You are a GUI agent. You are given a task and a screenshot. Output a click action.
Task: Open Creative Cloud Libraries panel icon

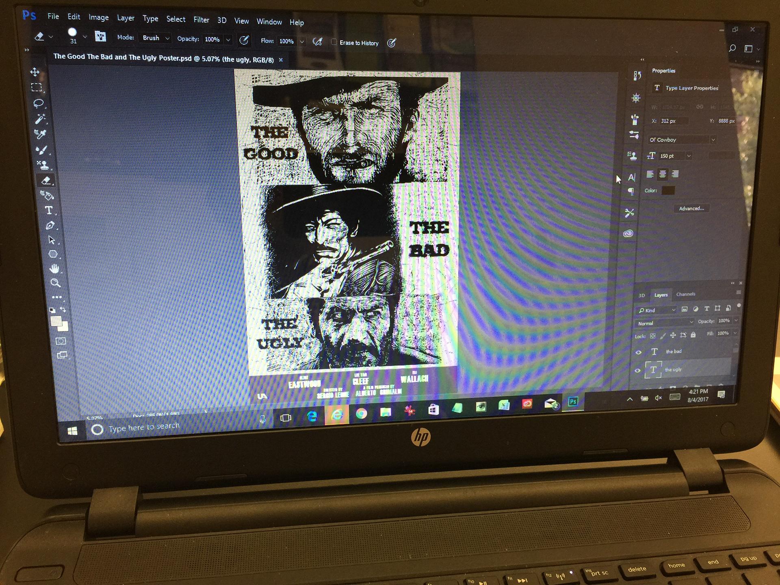(628, 234)
